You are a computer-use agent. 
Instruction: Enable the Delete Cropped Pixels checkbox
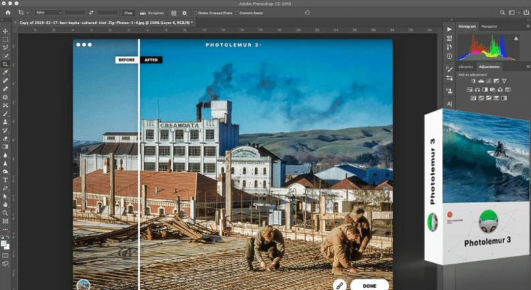point(196,13)
